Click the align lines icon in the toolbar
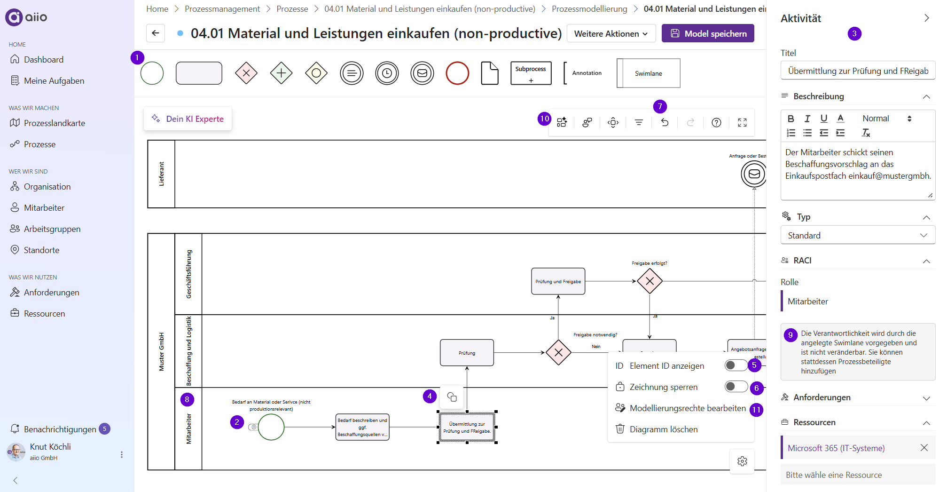Screen dimensions: 947x492 click(x=639, y=123)
